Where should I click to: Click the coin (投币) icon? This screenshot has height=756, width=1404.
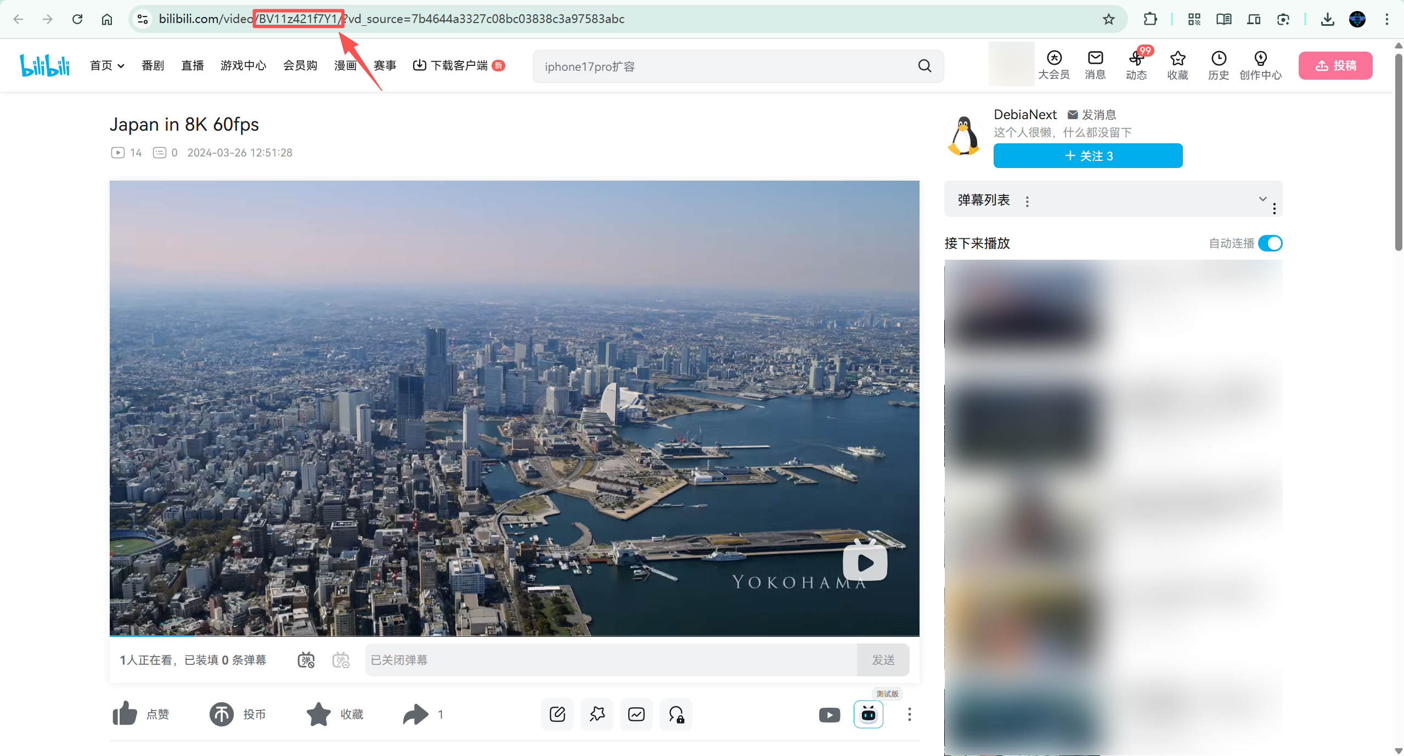click(x=222, y=714)
